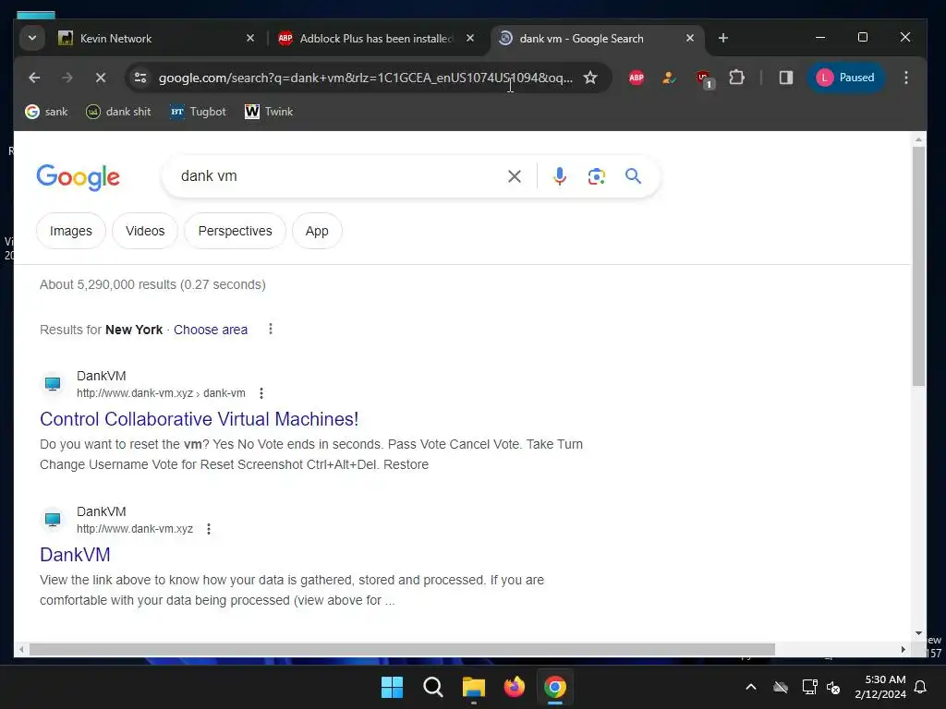Image resolution: width=946 pixels, height=709 pixels.
Task: Submit search with magnifying glass icon
Action: pos(633,176)
